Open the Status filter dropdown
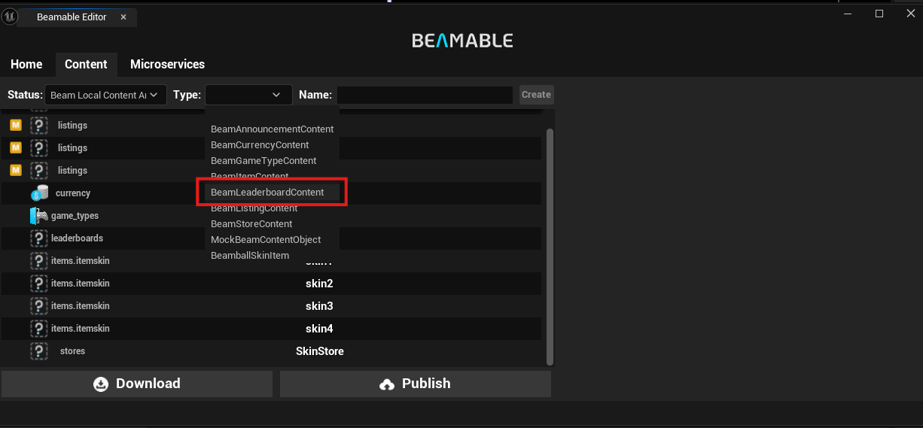 (105, 95)
